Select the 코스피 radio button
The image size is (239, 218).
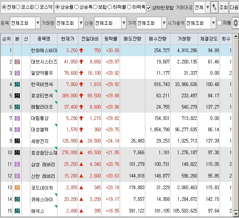[18, 7]
